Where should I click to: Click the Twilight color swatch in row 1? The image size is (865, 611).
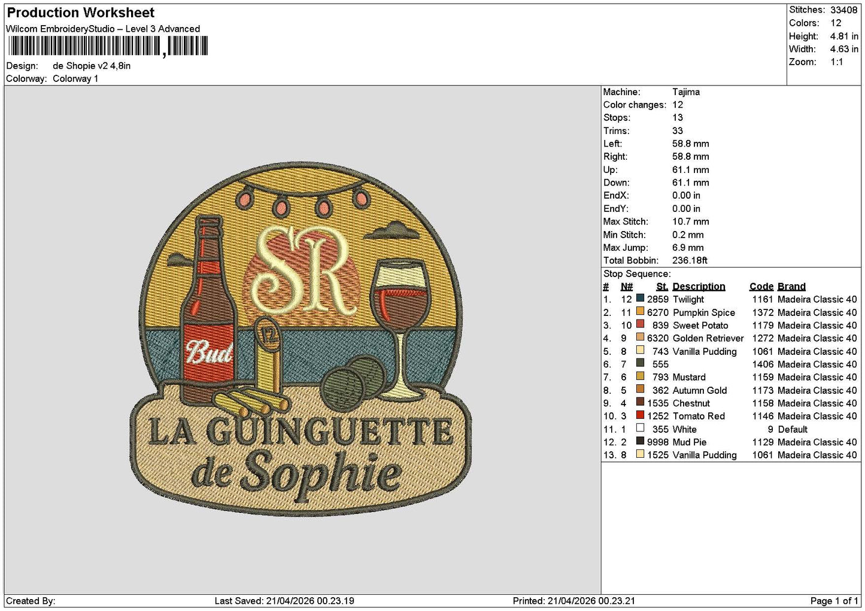(640, 299)
